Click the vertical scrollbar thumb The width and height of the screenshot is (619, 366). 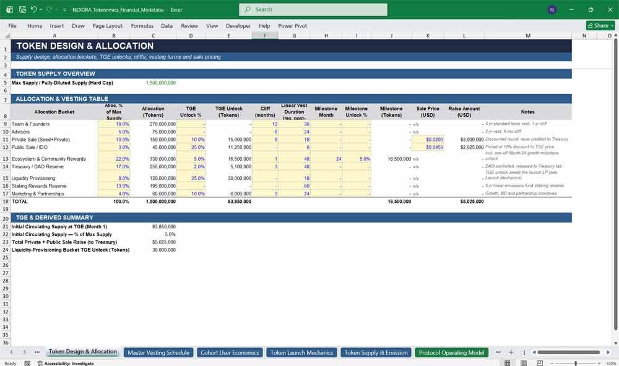pyautogui.click(x=615, y=185)
